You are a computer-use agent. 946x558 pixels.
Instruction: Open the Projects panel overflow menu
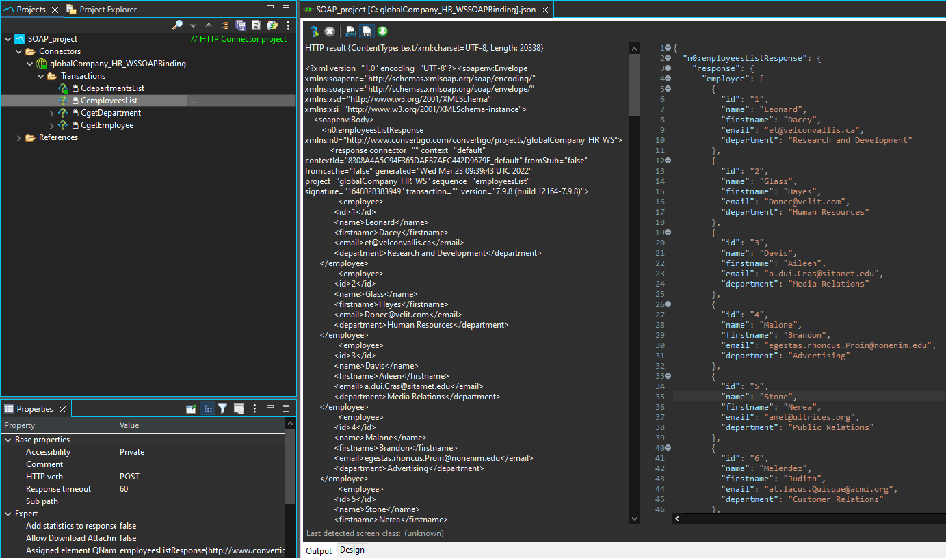tap(287, 25)
